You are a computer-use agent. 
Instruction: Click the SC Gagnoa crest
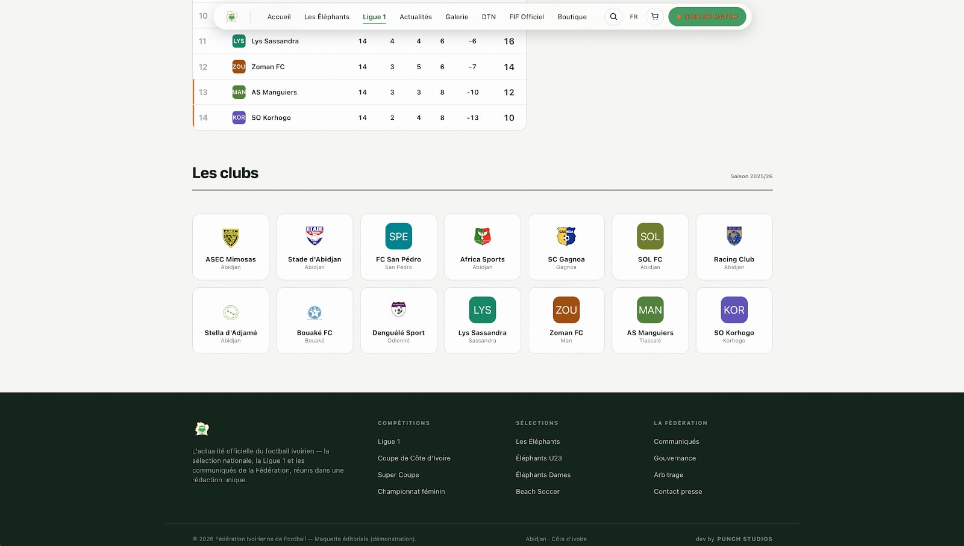566,236
